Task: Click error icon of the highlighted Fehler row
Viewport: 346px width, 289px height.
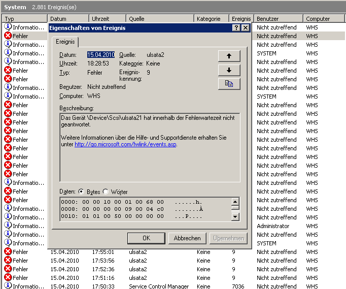Action: 8,36
